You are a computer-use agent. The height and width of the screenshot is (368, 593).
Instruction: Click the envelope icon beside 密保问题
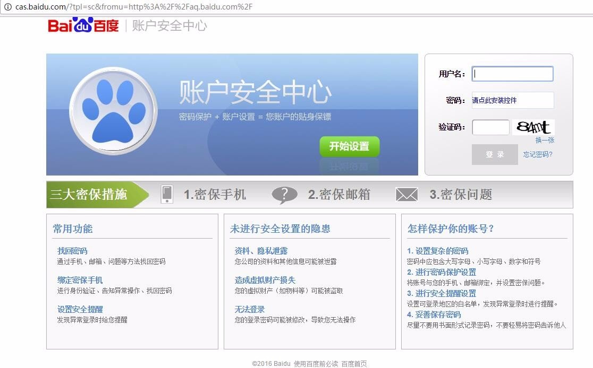[x=406, y=194]
